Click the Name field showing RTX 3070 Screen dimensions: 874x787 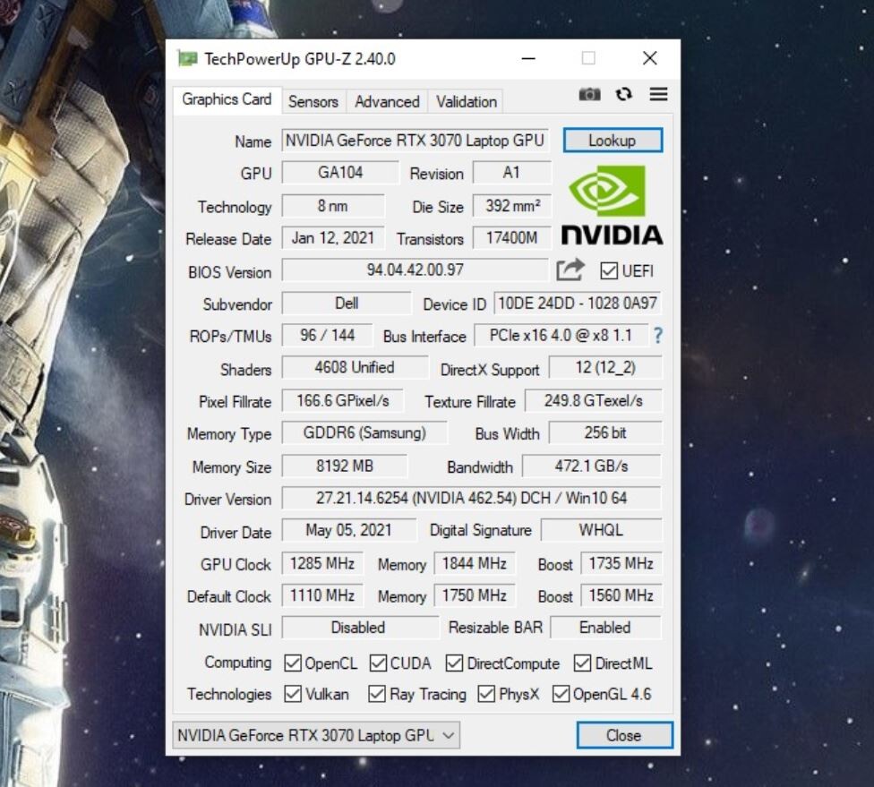416,141
